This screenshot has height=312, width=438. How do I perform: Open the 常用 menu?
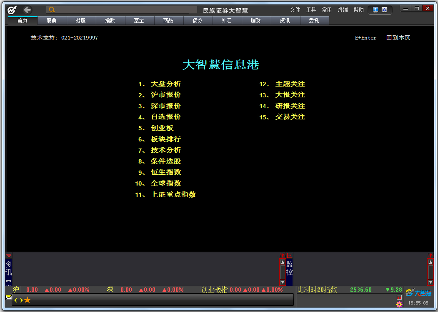[327, 10]
